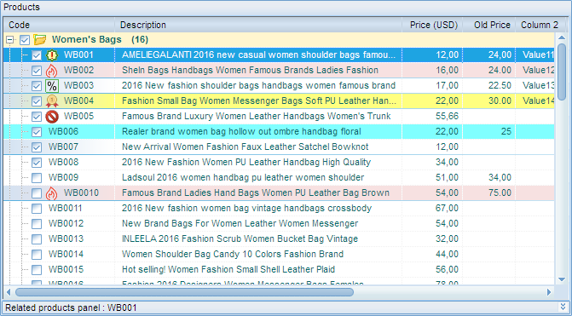This screenshot has width=572, height=316.
Task: Select the AMELIEGALANTI shoulder bags description
Action: [x=258, y=55]
